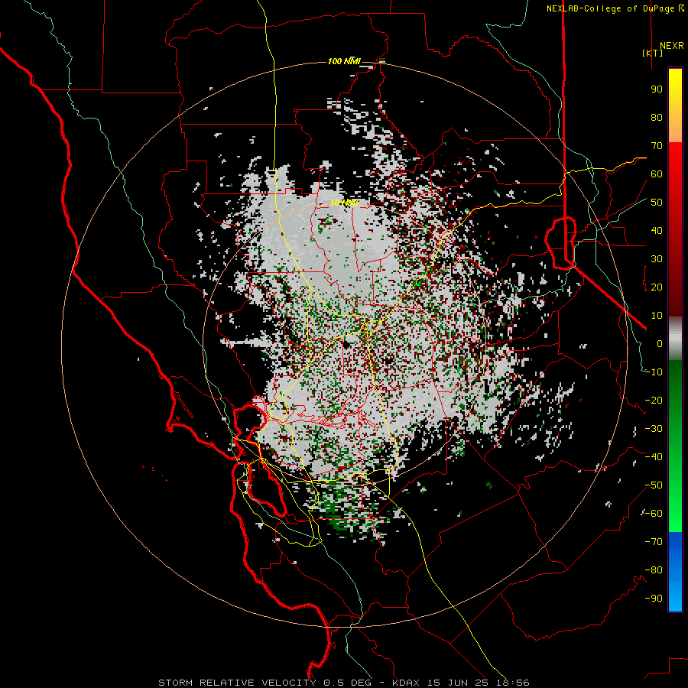
Task: Click the -10 value on velocity scale
Action: (x=654, y=372)
